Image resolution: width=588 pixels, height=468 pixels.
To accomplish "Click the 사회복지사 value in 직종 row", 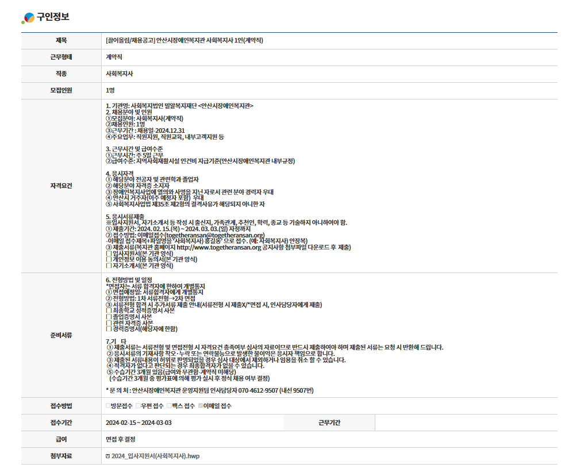I will point(119,74).
